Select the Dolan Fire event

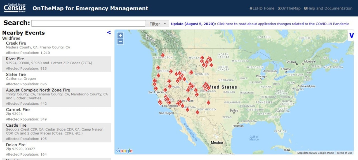point(16,145)
